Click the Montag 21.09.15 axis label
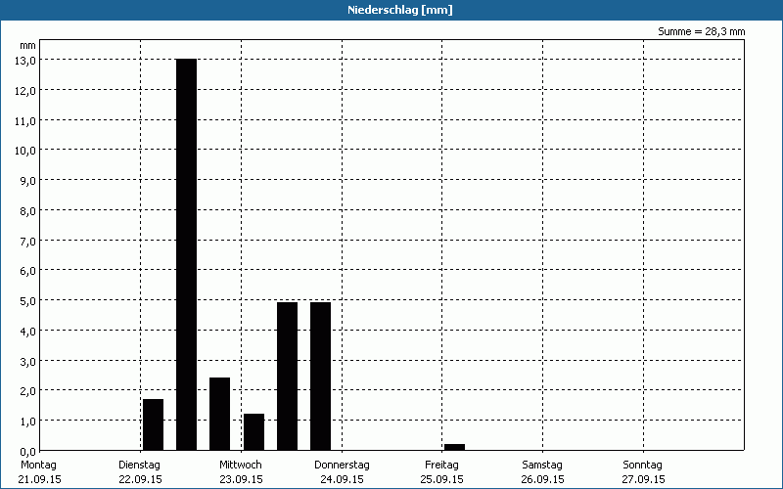This screenshot has width=783, height=489. pyautogui.click(x=38, y=472)
